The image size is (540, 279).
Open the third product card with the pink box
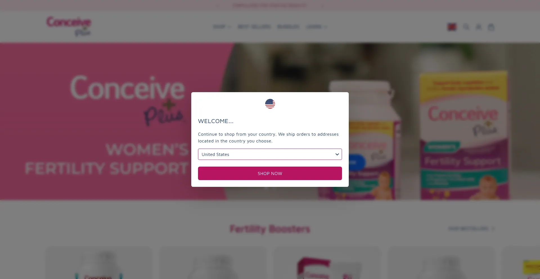tap(327, 263)
